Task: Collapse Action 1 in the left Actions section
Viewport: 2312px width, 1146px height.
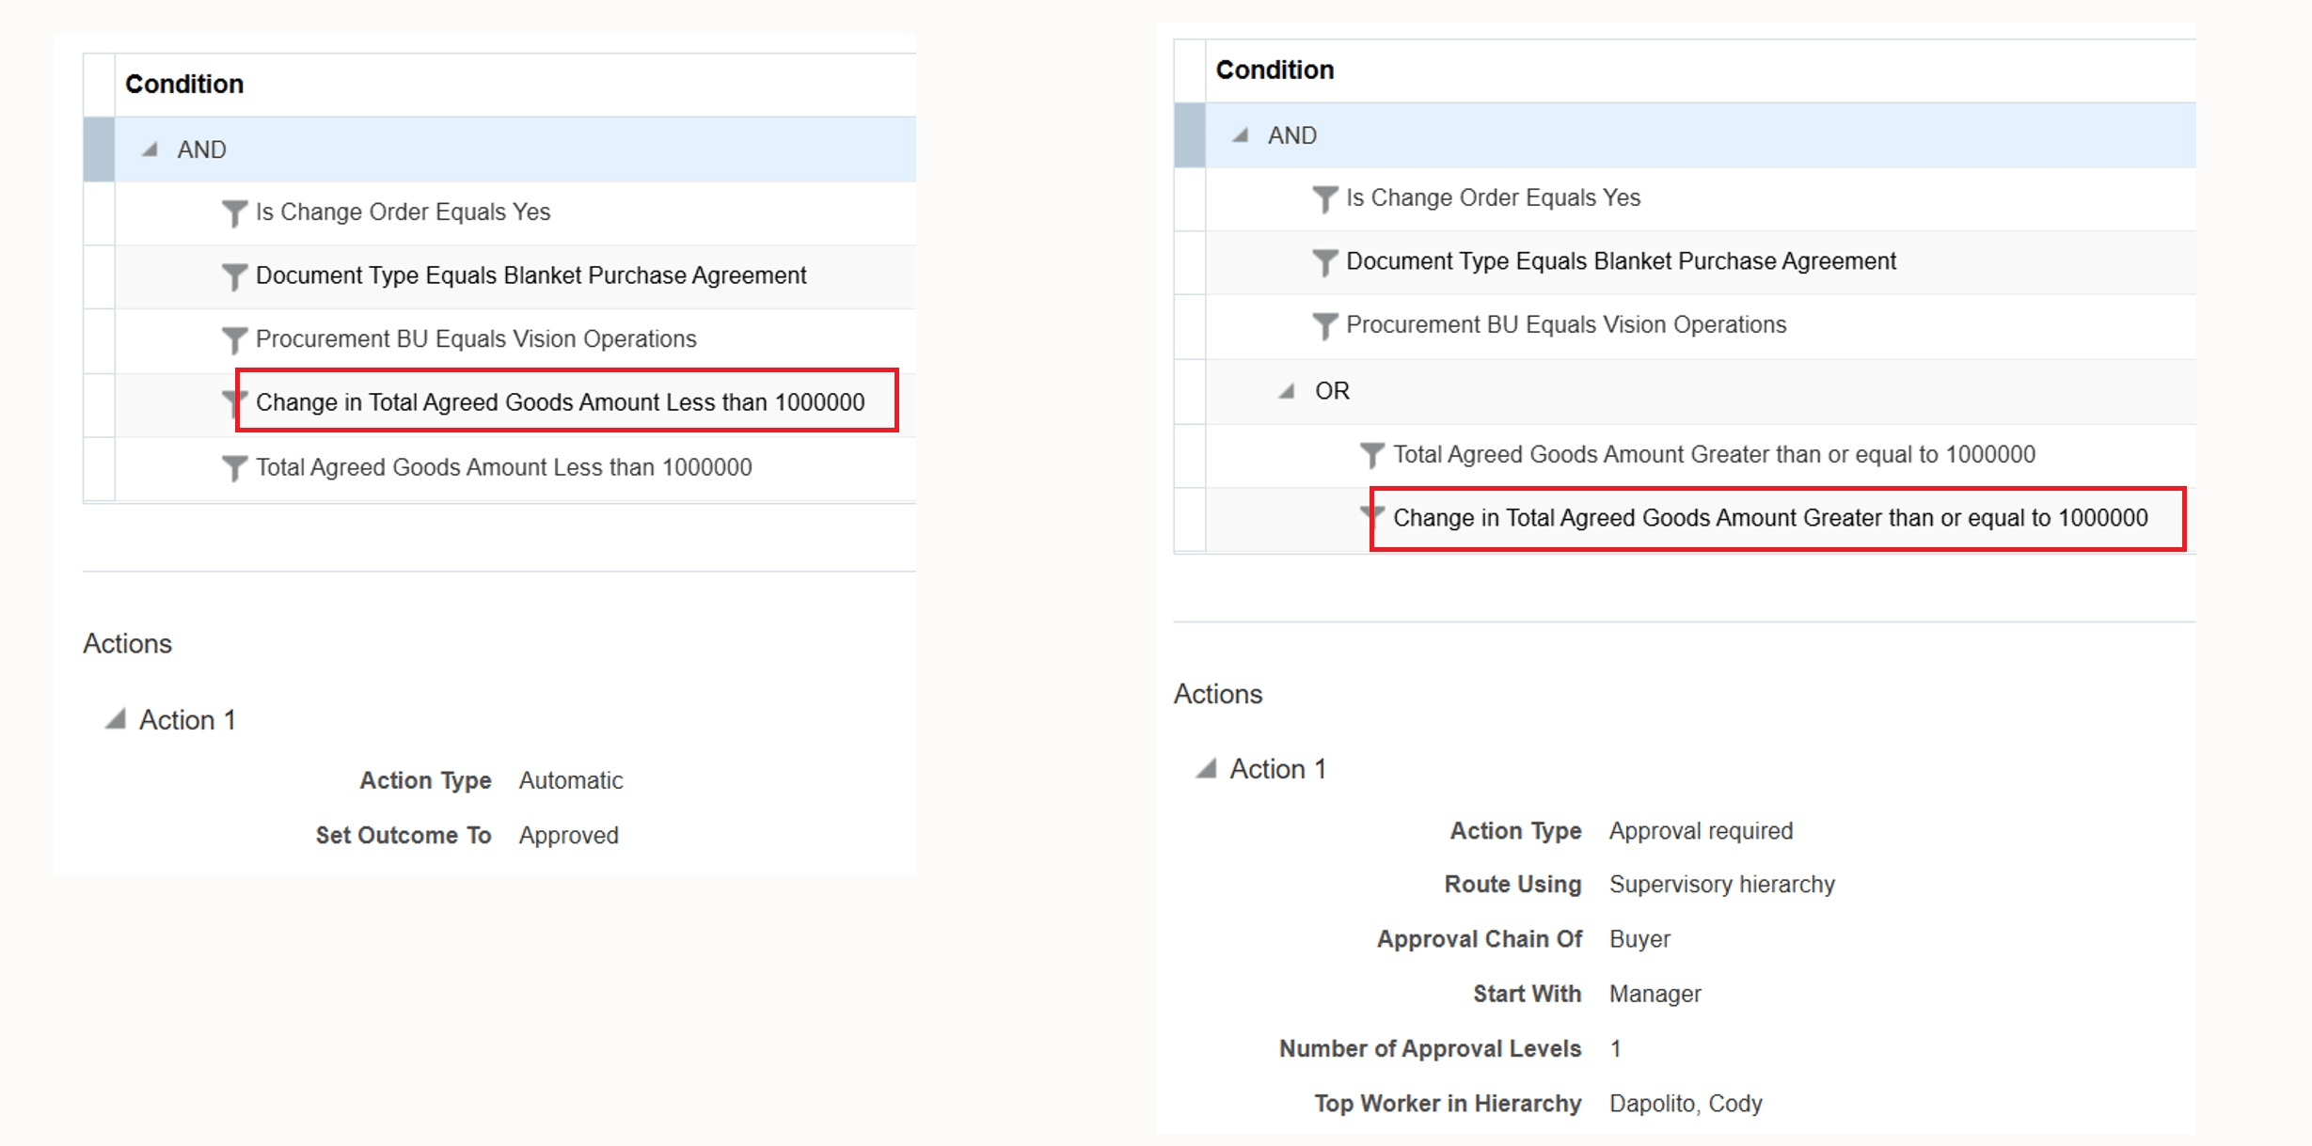Action: tap(115, 719)
